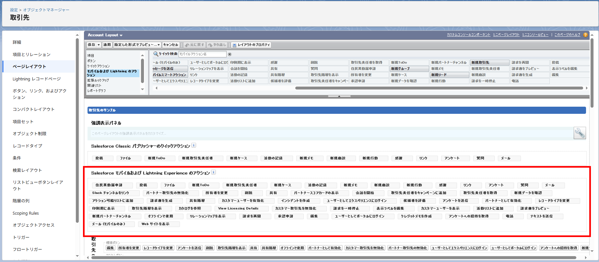Viewport: 599px width, 262px height.
Task: Click info icon beside Lightning Experience actions heading
Action: (x=213, y=172)
